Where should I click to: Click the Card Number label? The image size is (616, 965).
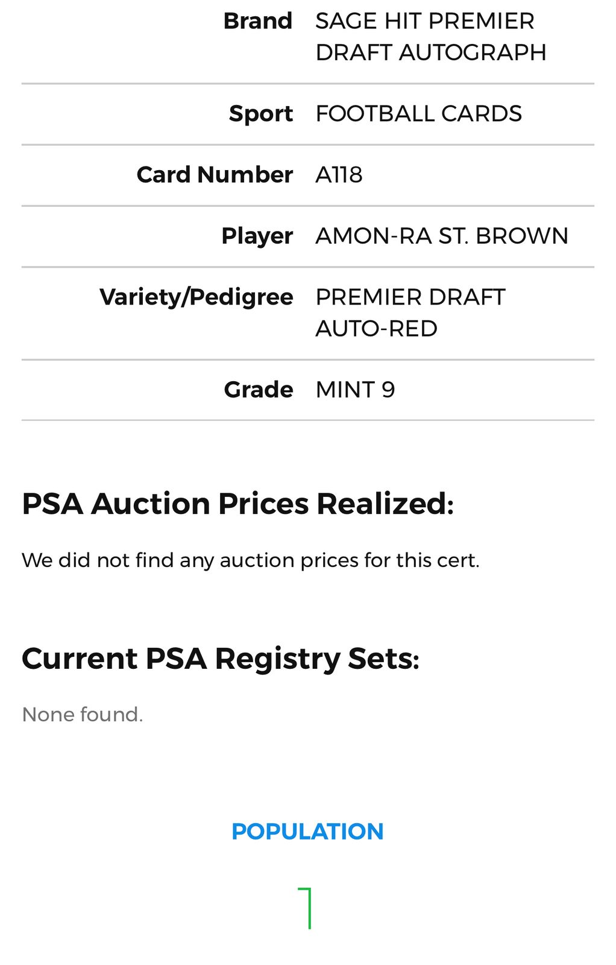point(215,175)
